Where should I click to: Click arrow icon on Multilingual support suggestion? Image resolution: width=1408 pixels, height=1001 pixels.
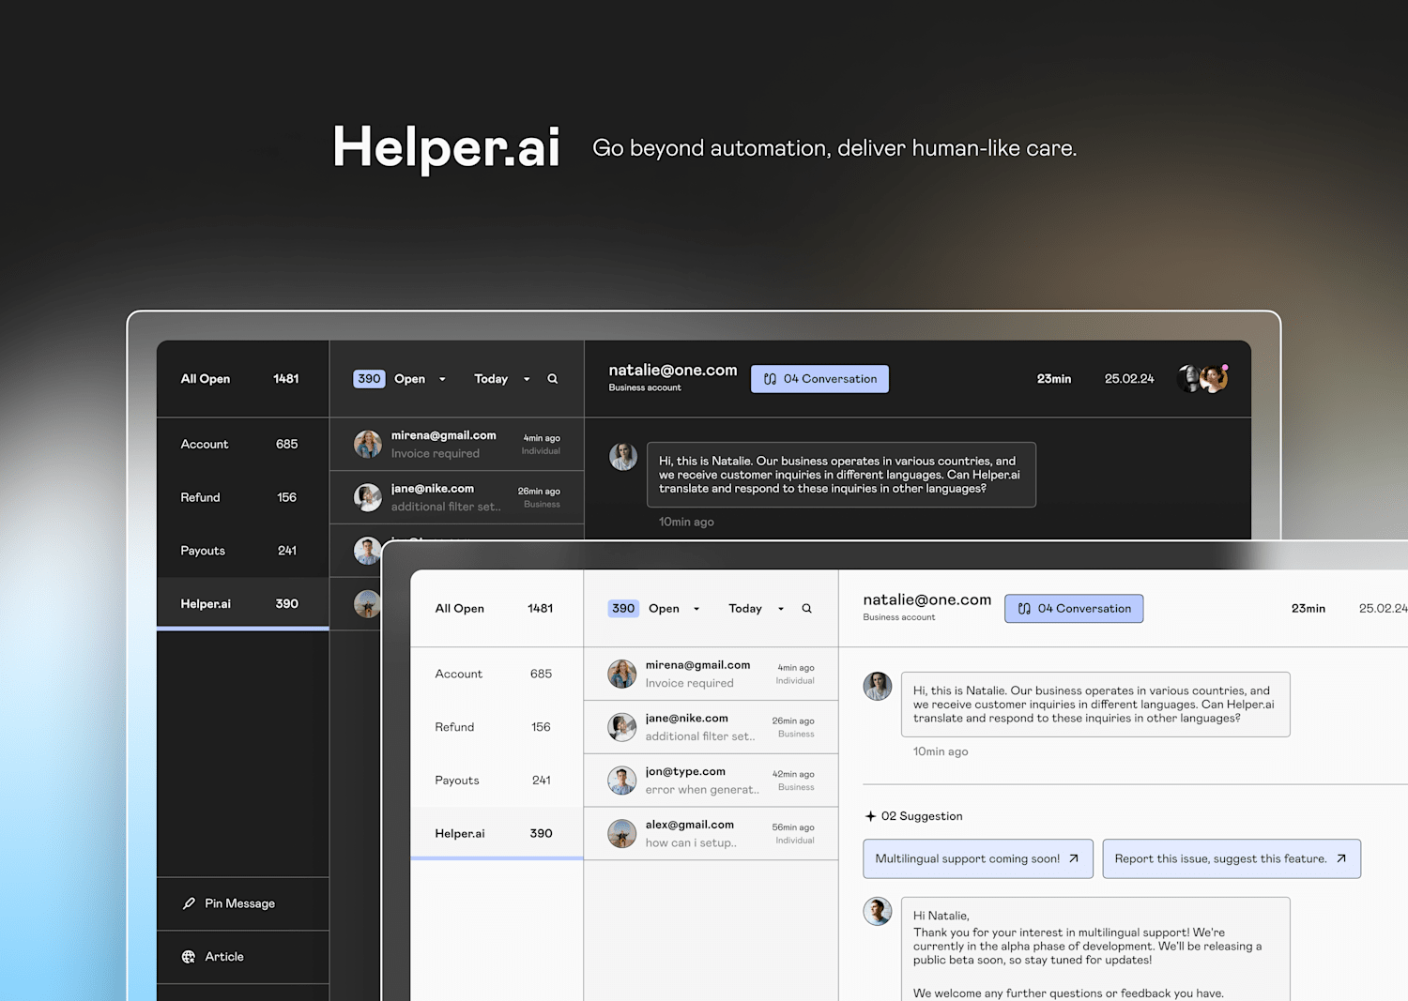pyautogui.click(x=1074, y=858)
